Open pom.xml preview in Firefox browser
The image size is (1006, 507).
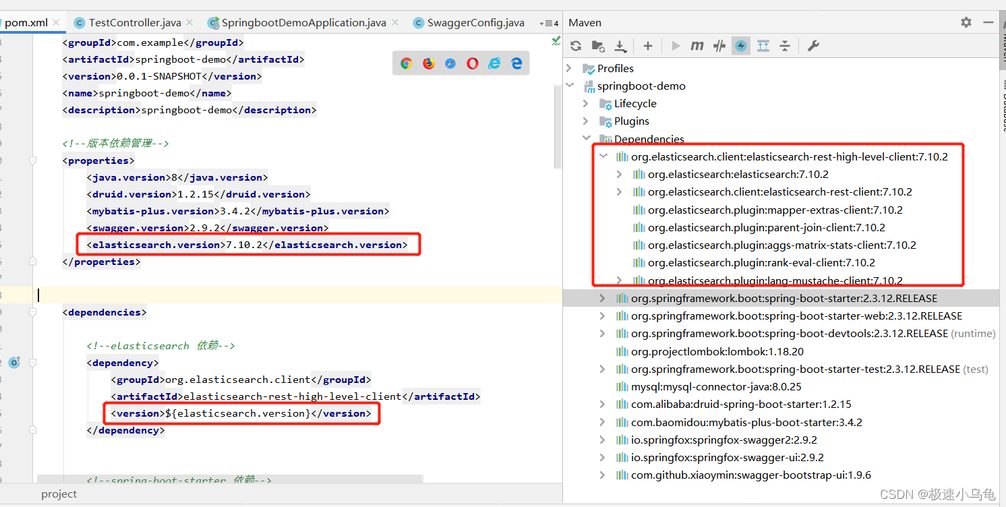429,63
